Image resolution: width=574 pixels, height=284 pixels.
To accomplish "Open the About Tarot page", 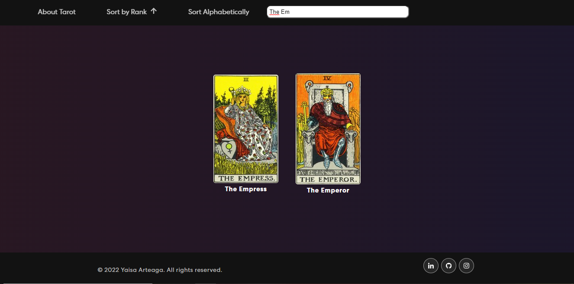I will coord(57,12).
